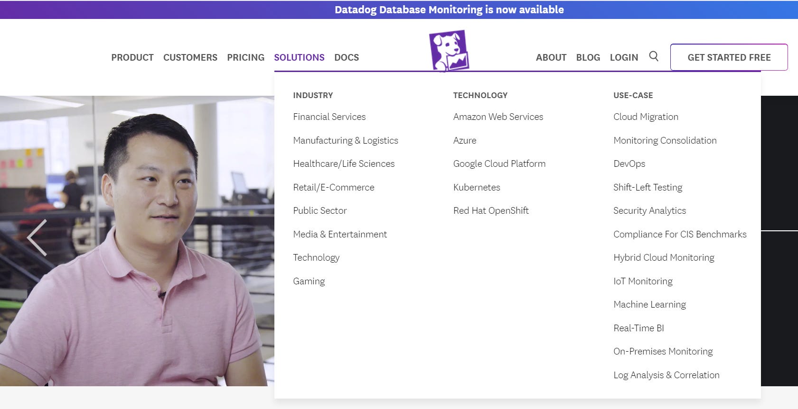
Task: Click Get Started Free button
Action: [729, 57]
